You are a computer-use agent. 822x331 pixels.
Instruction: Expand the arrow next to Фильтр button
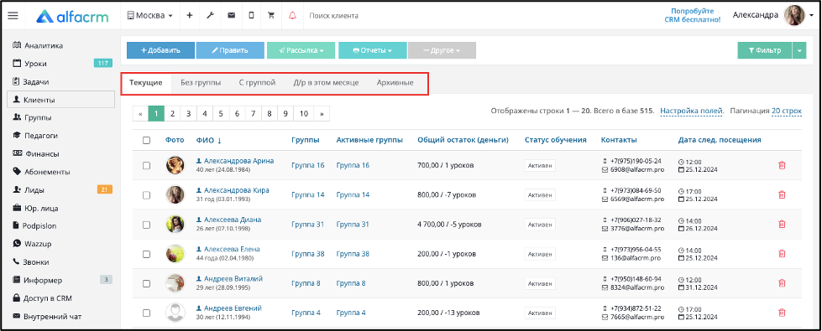click(x=800, y=51)
